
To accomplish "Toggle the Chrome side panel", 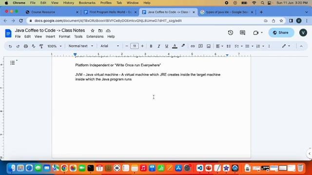I will [x=291, y=20].
